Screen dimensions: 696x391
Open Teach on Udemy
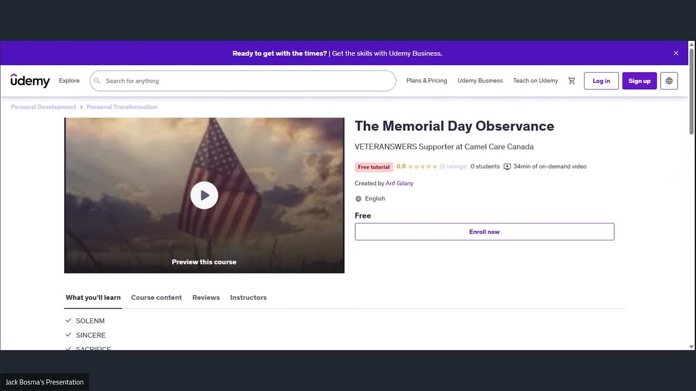536,80
